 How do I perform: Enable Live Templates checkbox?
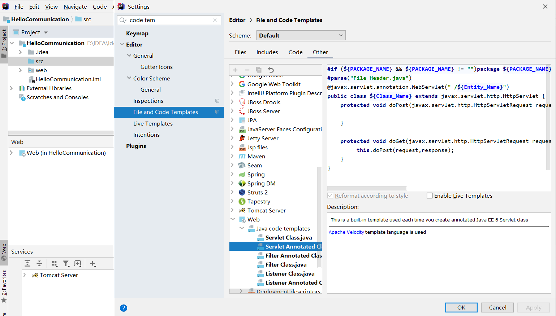point(430,196)
